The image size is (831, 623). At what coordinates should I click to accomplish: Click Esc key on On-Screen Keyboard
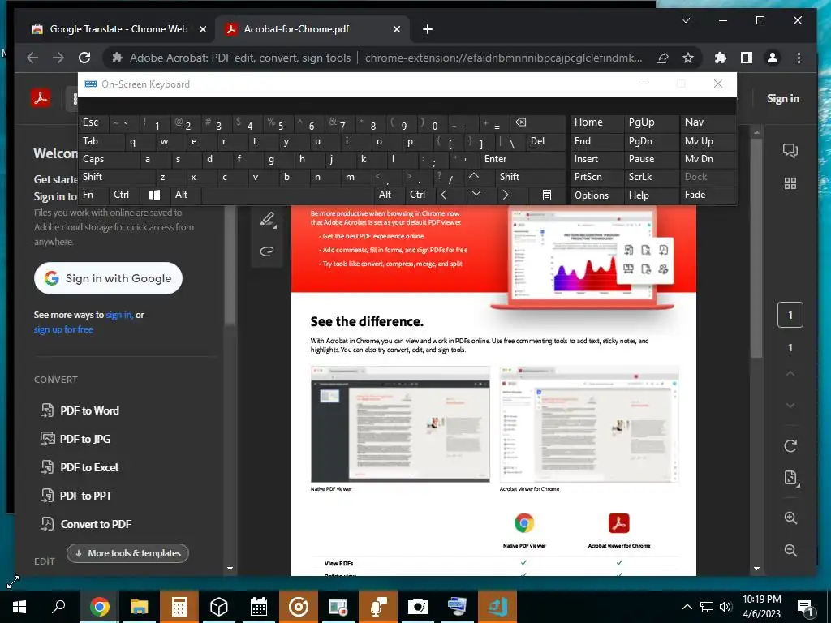click(x=93, y=122)
